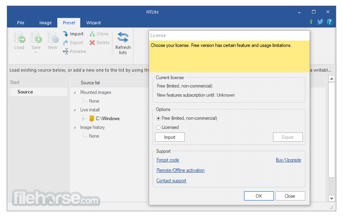Select None under Mounted images
This screenshot has width=343, height=218.
point(94,101)
